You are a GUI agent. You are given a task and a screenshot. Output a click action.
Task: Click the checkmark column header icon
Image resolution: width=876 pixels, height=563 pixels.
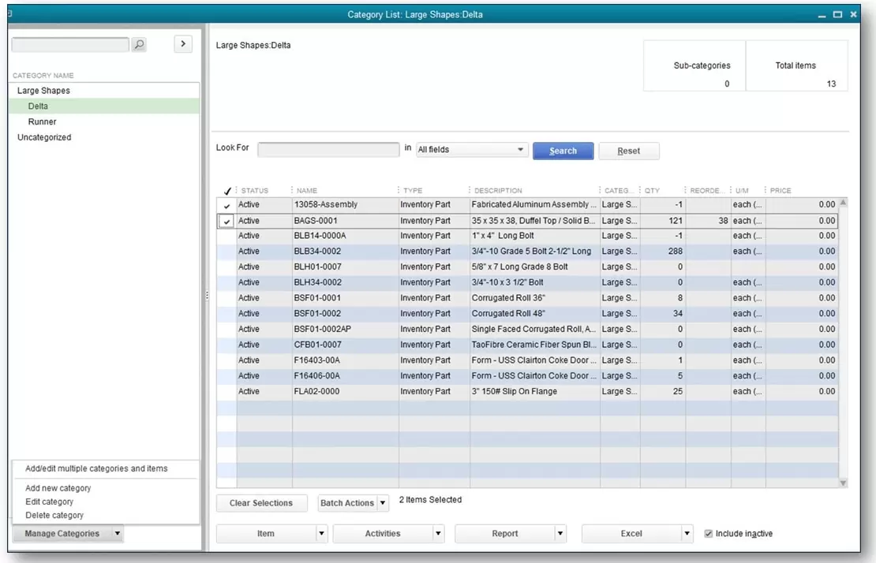coord(227,191)
